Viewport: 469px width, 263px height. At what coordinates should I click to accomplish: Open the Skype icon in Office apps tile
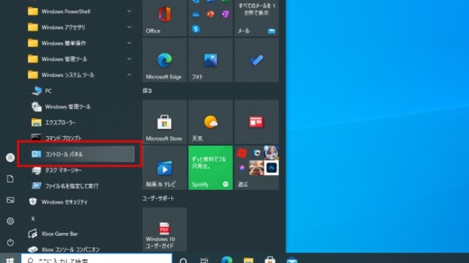coord(196,29)
